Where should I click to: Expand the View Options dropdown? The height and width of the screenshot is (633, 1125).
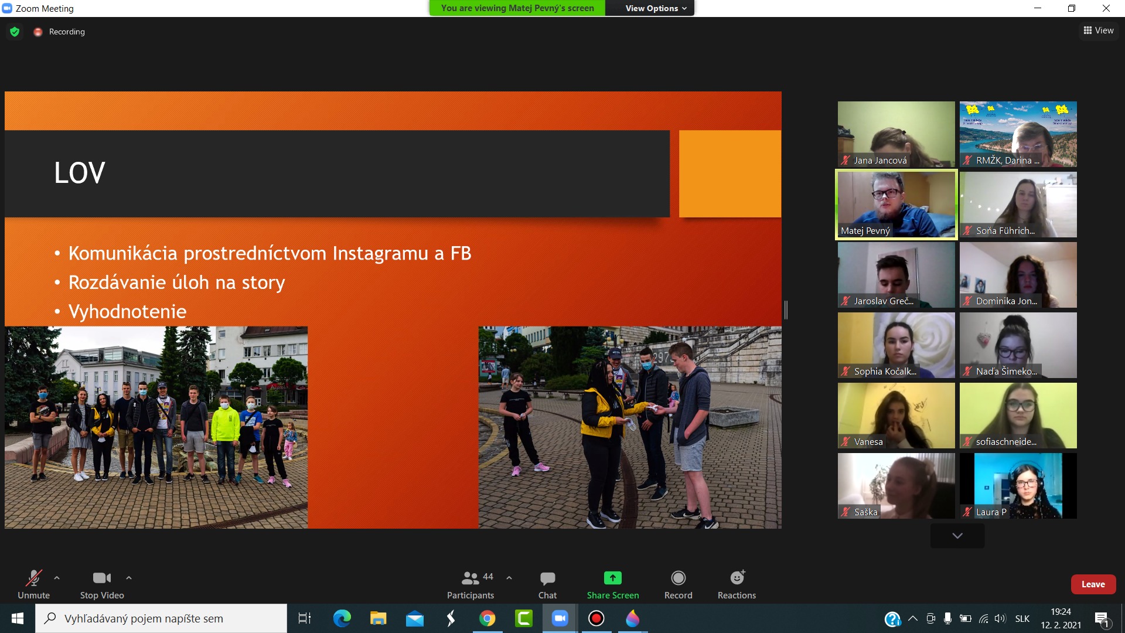click(x=655, y=8)
